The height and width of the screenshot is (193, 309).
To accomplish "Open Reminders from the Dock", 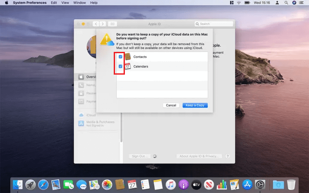I will tap(145, 185).
